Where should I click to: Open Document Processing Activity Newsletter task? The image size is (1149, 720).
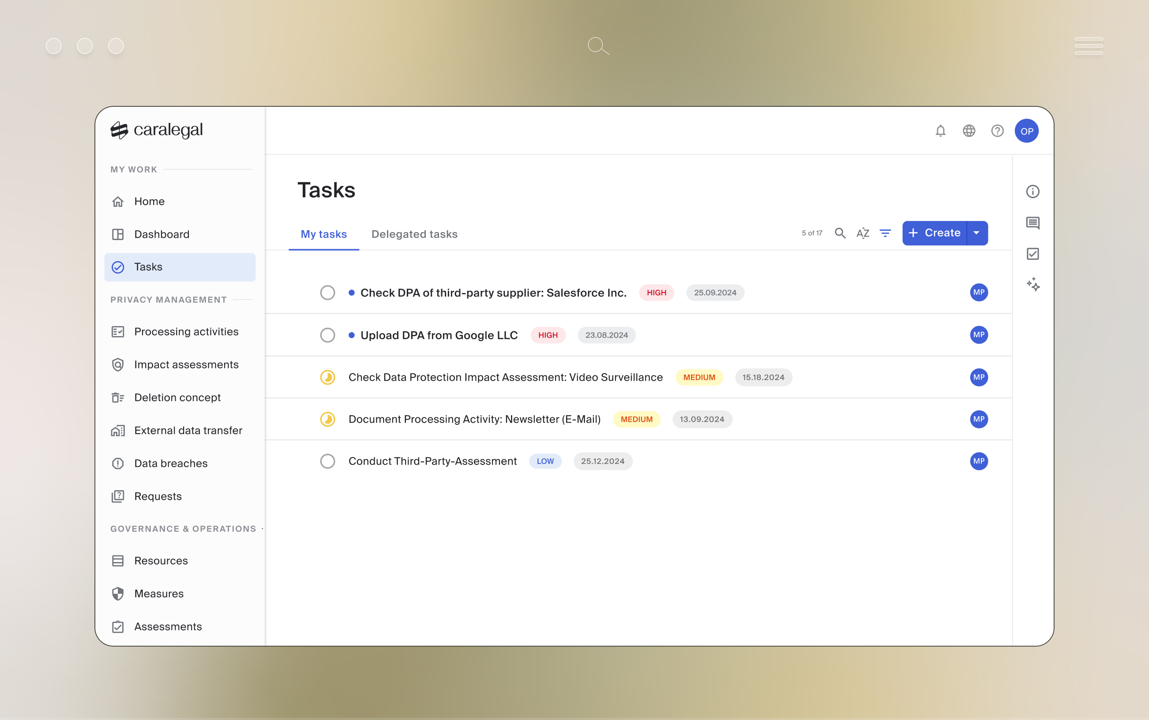coord(474,419)
